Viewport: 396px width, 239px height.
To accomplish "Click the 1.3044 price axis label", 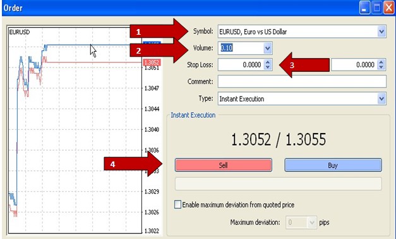I will coord(152,109).
